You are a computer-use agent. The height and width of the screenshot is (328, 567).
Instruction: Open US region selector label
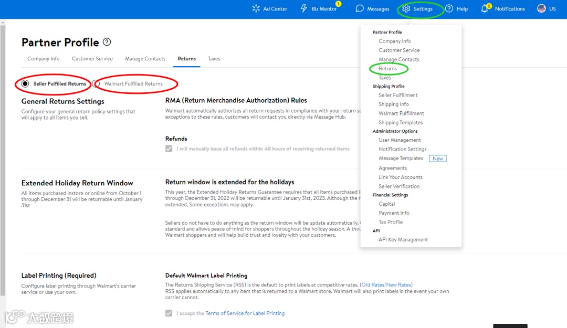coord(552,9)
